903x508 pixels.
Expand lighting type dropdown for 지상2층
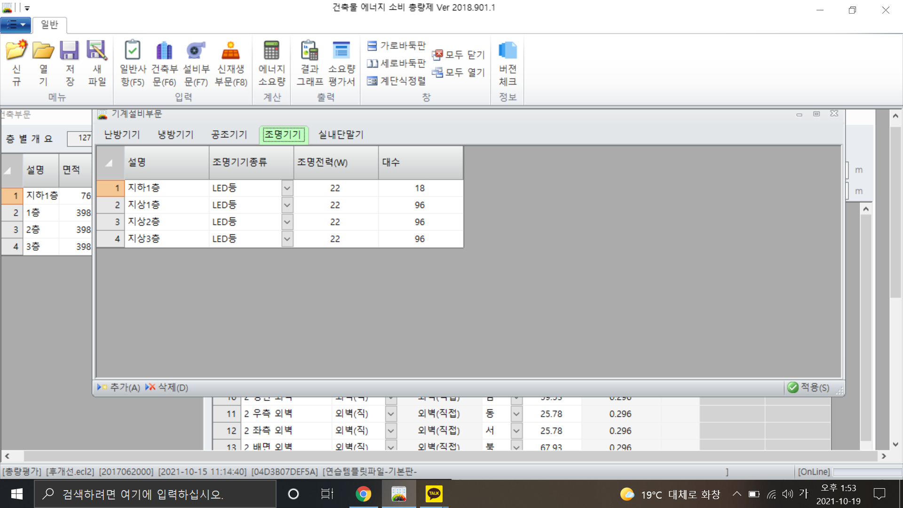coord(287,222)
